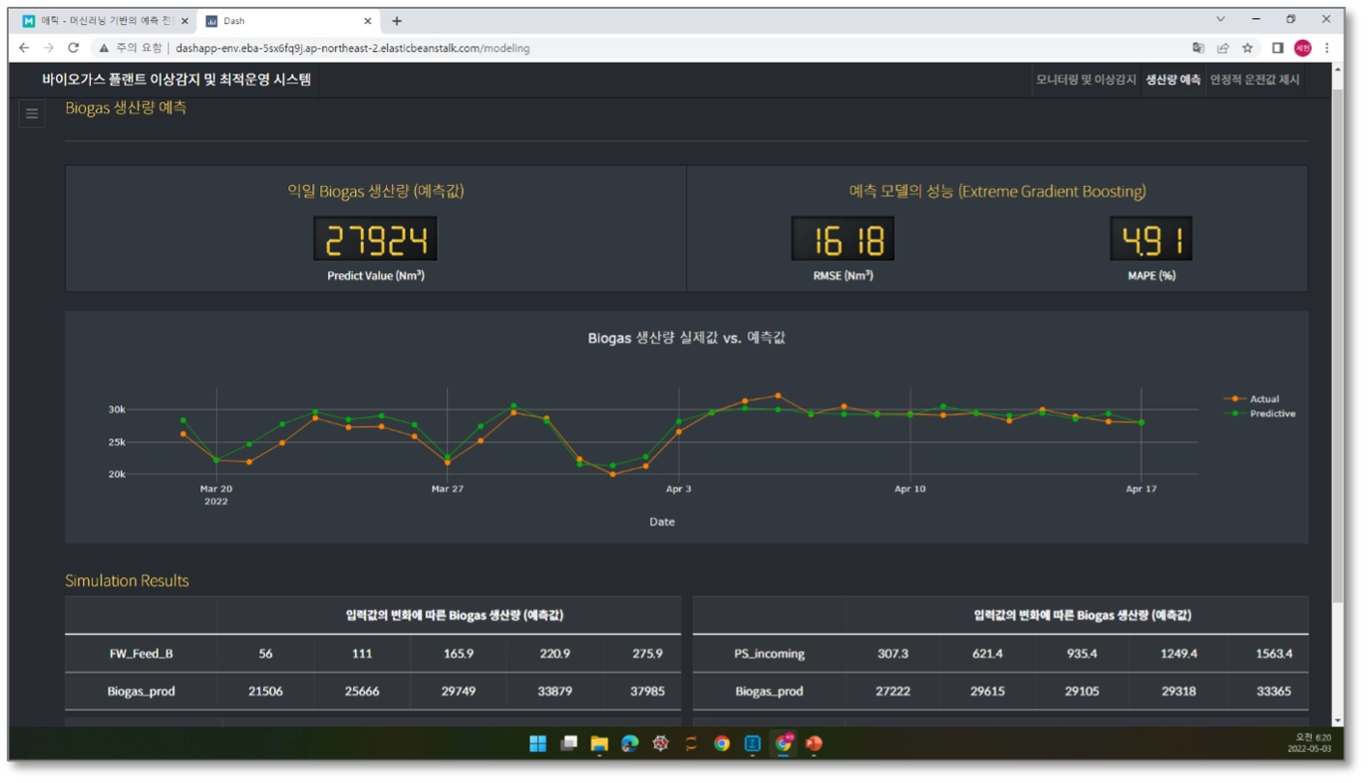Click the page vertical scrollbar
The height and width of the screenshot is (783, 1368).
[x=1338, y=344]
